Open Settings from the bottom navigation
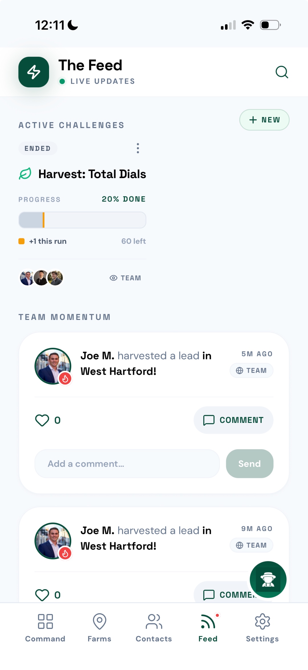The image size is (308, 670). click(263, 624)
